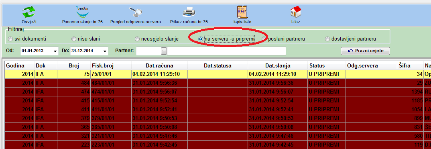Screen dimensions: 431x149
Task: Click the printer icon Prikaz računa
Action: (x=189, y=12)
